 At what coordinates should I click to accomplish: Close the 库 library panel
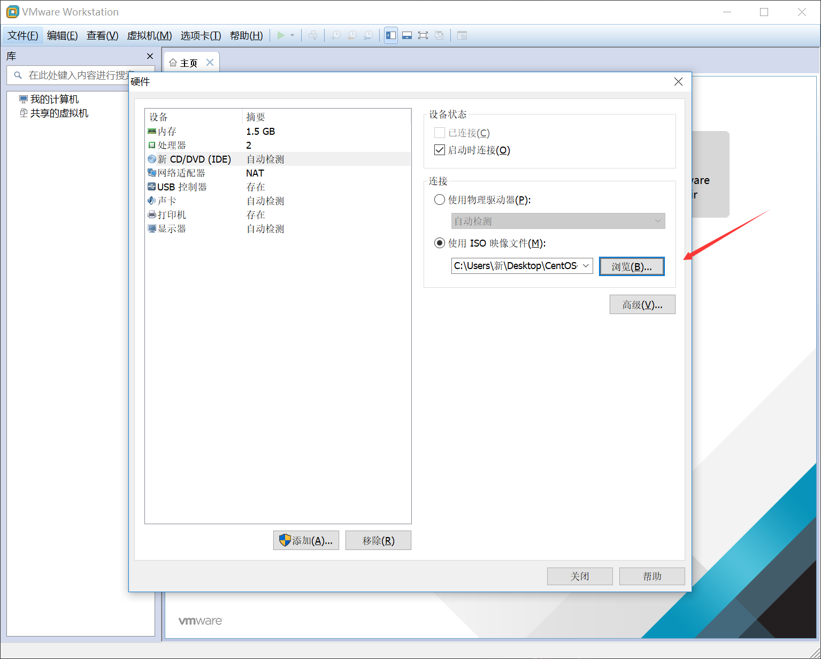point(150,56)
